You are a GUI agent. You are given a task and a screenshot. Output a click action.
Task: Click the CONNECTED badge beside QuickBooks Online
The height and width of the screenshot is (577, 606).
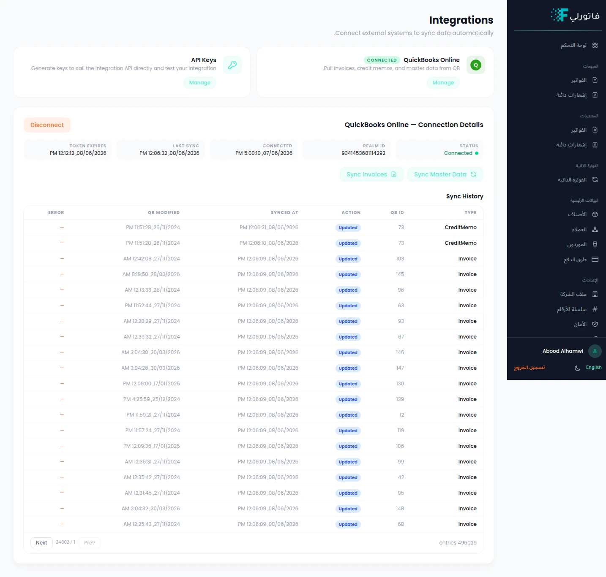382,60
